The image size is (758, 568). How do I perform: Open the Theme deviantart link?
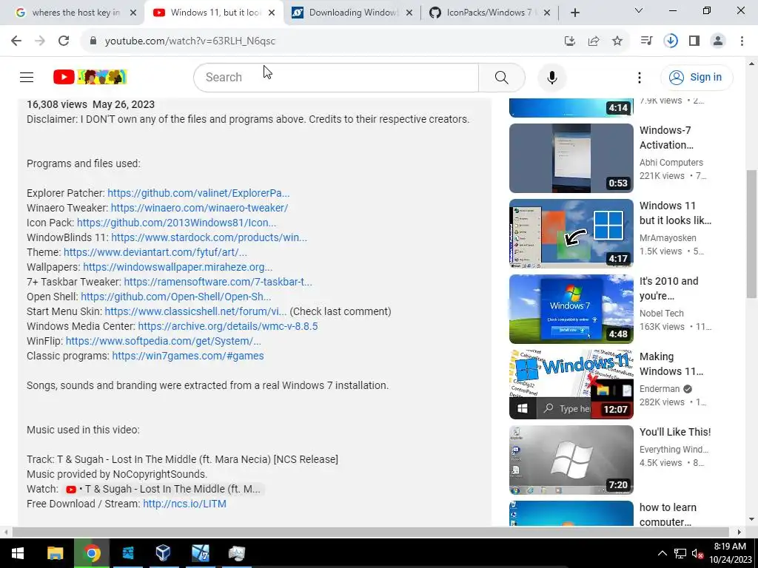pyautogui.click(x=155, y=252)
